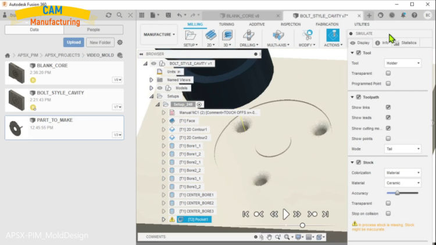Click the Redo arrow icon
This screenshot has width=436, height=245.
tap(192, 15)
